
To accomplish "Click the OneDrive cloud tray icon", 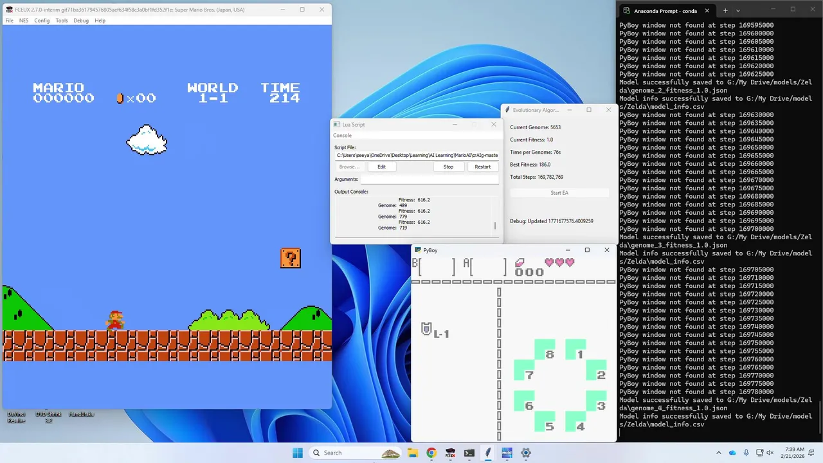I will [734, 453].
